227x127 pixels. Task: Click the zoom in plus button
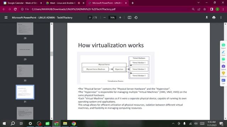[120, 18]
